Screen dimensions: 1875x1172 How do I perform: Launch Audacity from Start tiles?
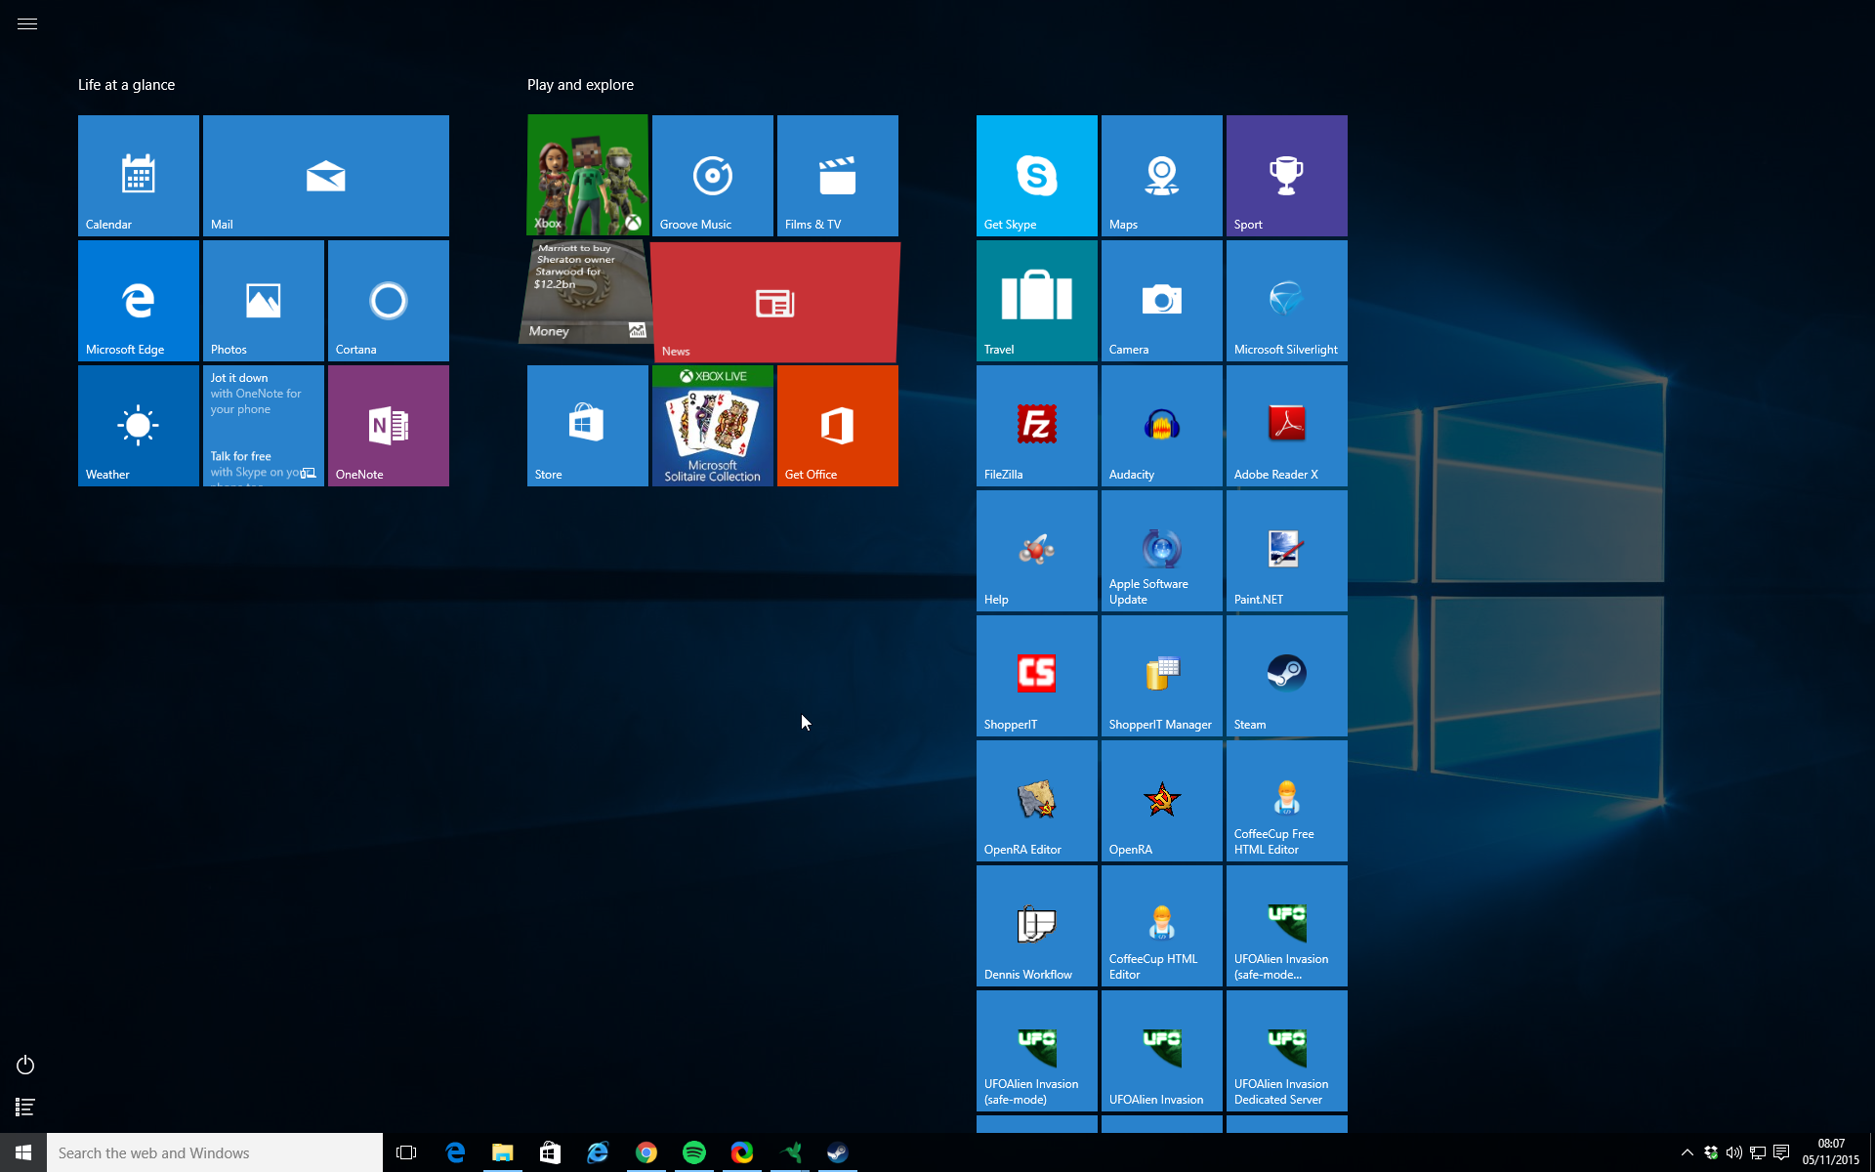point(1161,426)
